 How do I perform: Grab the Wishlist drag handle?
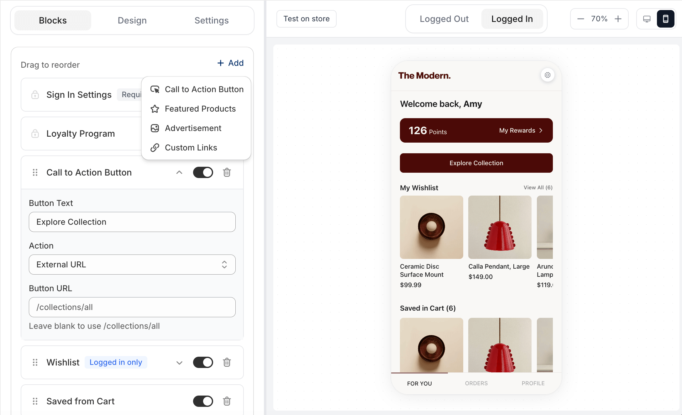point(35,362)
